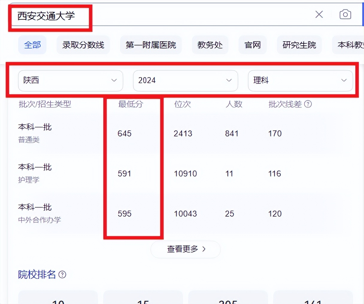
Task: Click the rank value 2413
Action: click(183, 133)
